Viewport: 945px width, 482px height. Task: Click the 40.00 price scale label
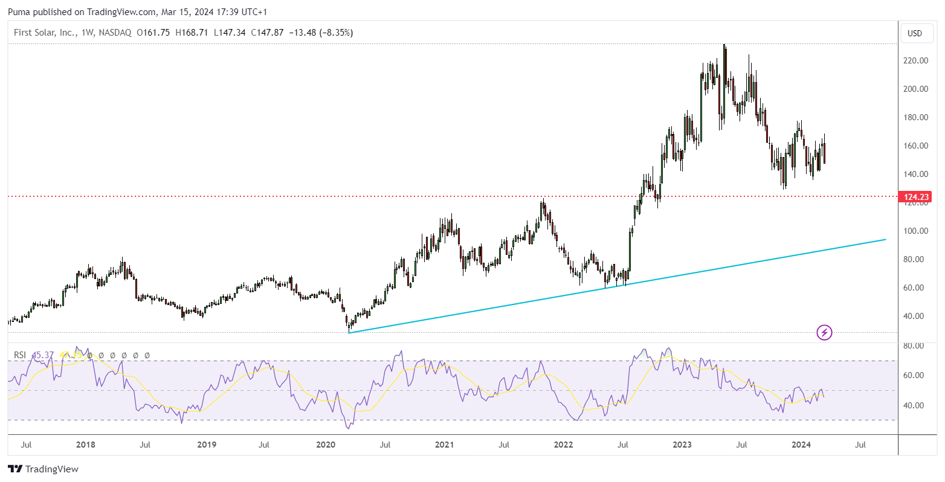point(915,316)
